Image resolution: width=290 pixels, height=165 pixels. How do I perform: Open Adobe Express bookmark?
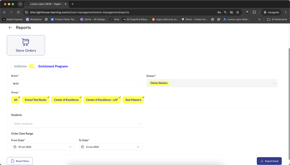12,19
